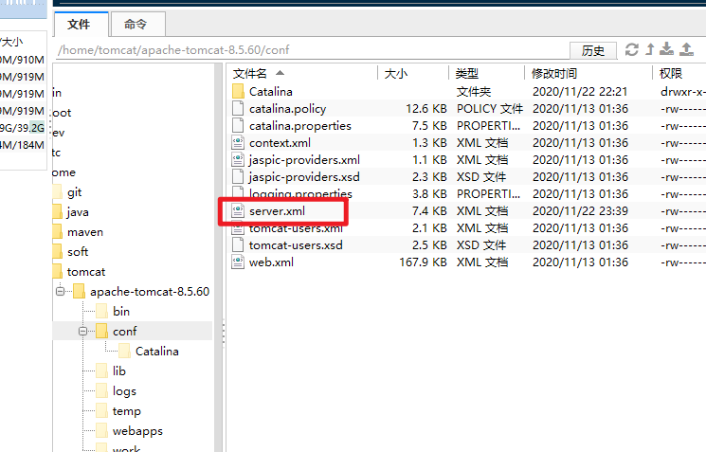Click the Catalina file name in the list
Viewport: 706px width, 452px height.
271,92
